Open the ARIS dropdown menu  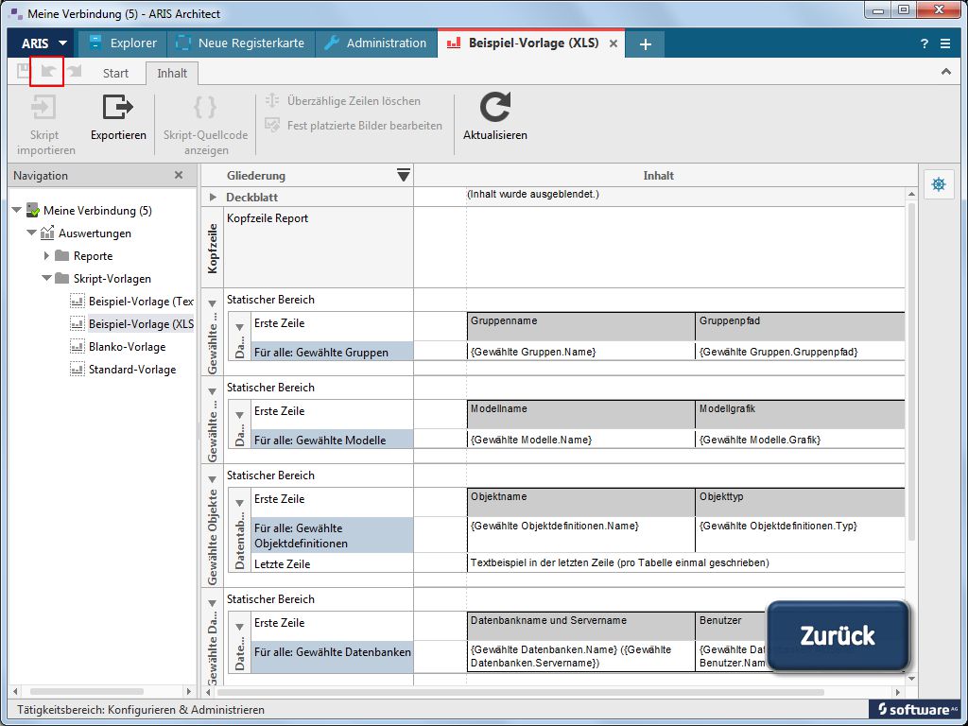tap(43, 43)
